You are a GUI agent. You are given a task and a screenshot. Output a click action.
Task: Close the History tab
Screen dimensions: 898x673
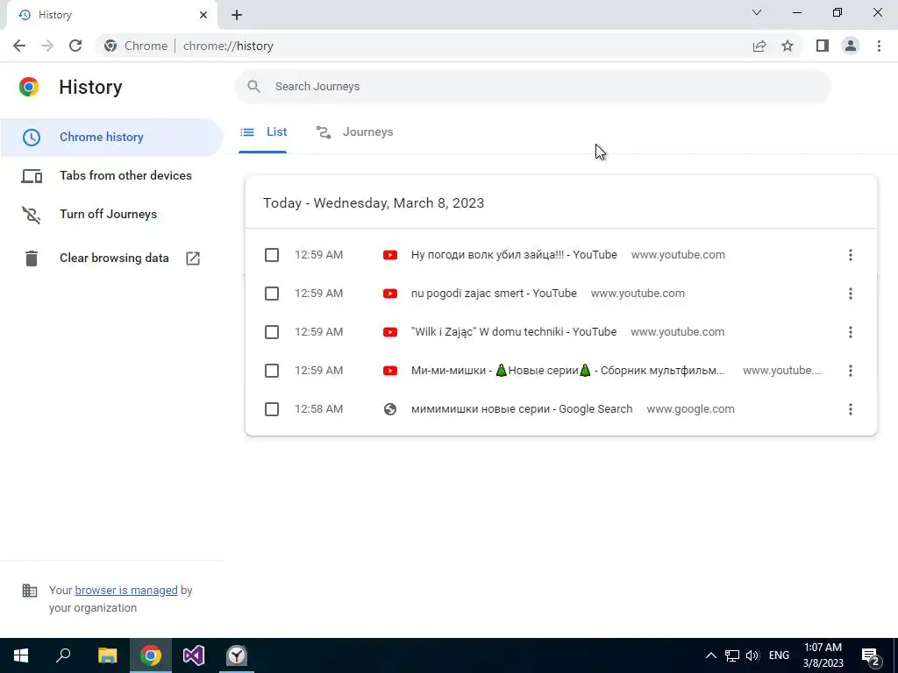[x=203, y=15]
